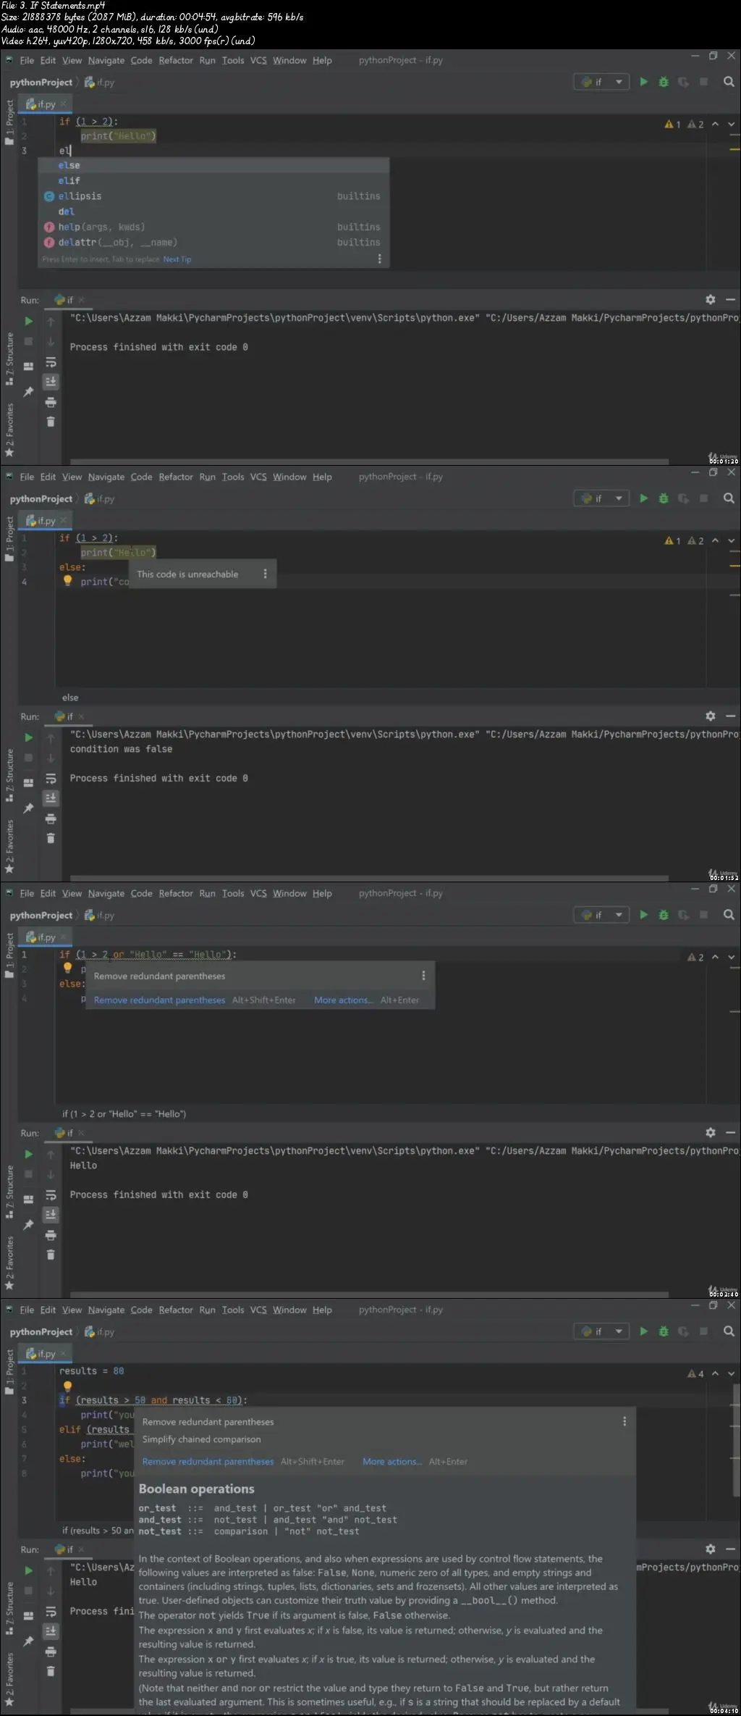741x1716 pixels.
Task: Toggle Scroll to End in autocomplete frame Run panel
Action: click(x=51, y=382)
